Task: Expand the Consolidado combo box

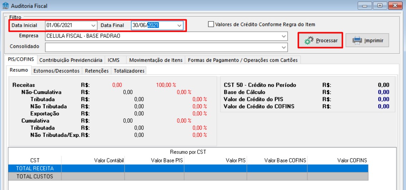Action: pyautogui.click(x=284, y=47)
